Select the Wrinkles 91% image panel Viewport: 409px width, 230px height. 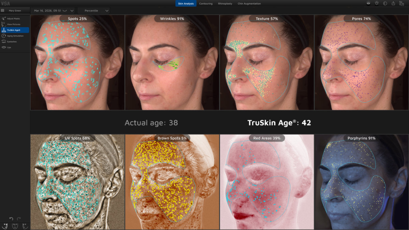tap(172, 62)
